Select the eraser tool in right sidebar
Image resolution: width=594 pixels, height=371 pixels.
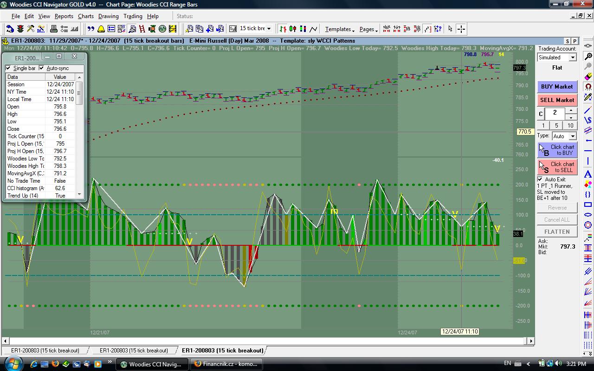coord(588,77)
